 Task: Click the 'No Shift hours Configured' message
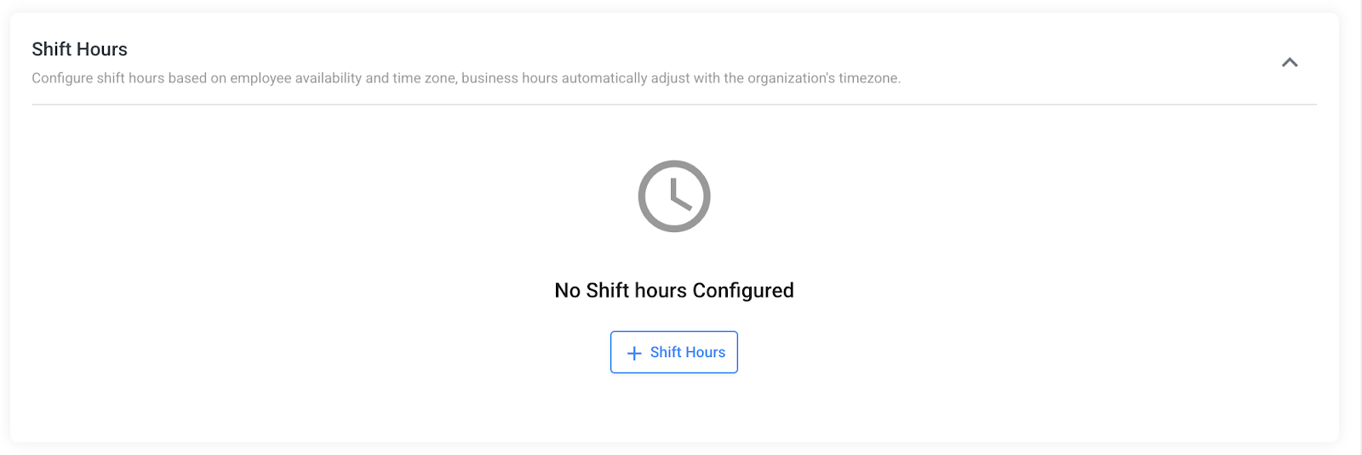(x=673, y=291)
